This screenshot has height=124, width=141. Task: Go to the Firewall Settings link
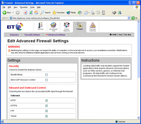32,35
